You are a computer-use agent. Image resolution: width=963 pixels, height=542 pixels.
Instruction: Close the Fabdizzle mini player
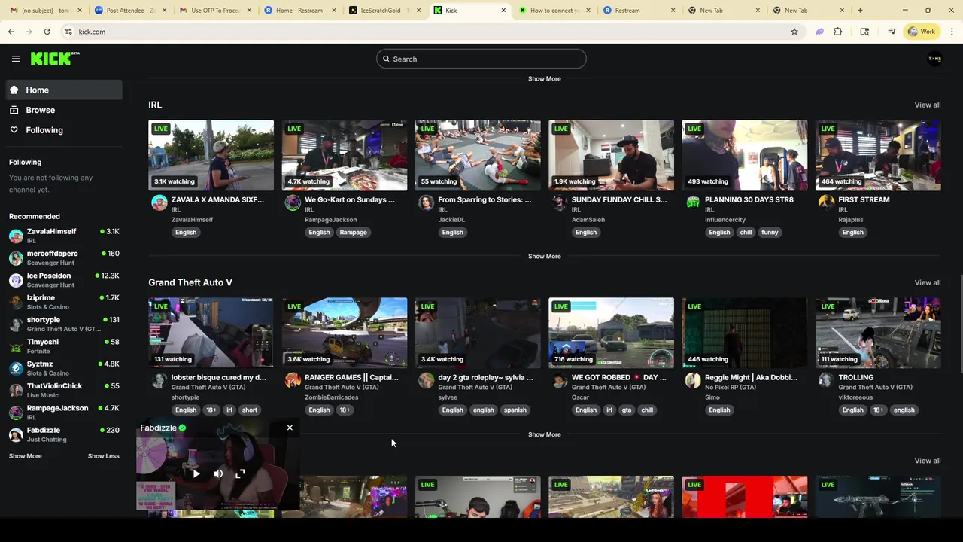[290, 428]
